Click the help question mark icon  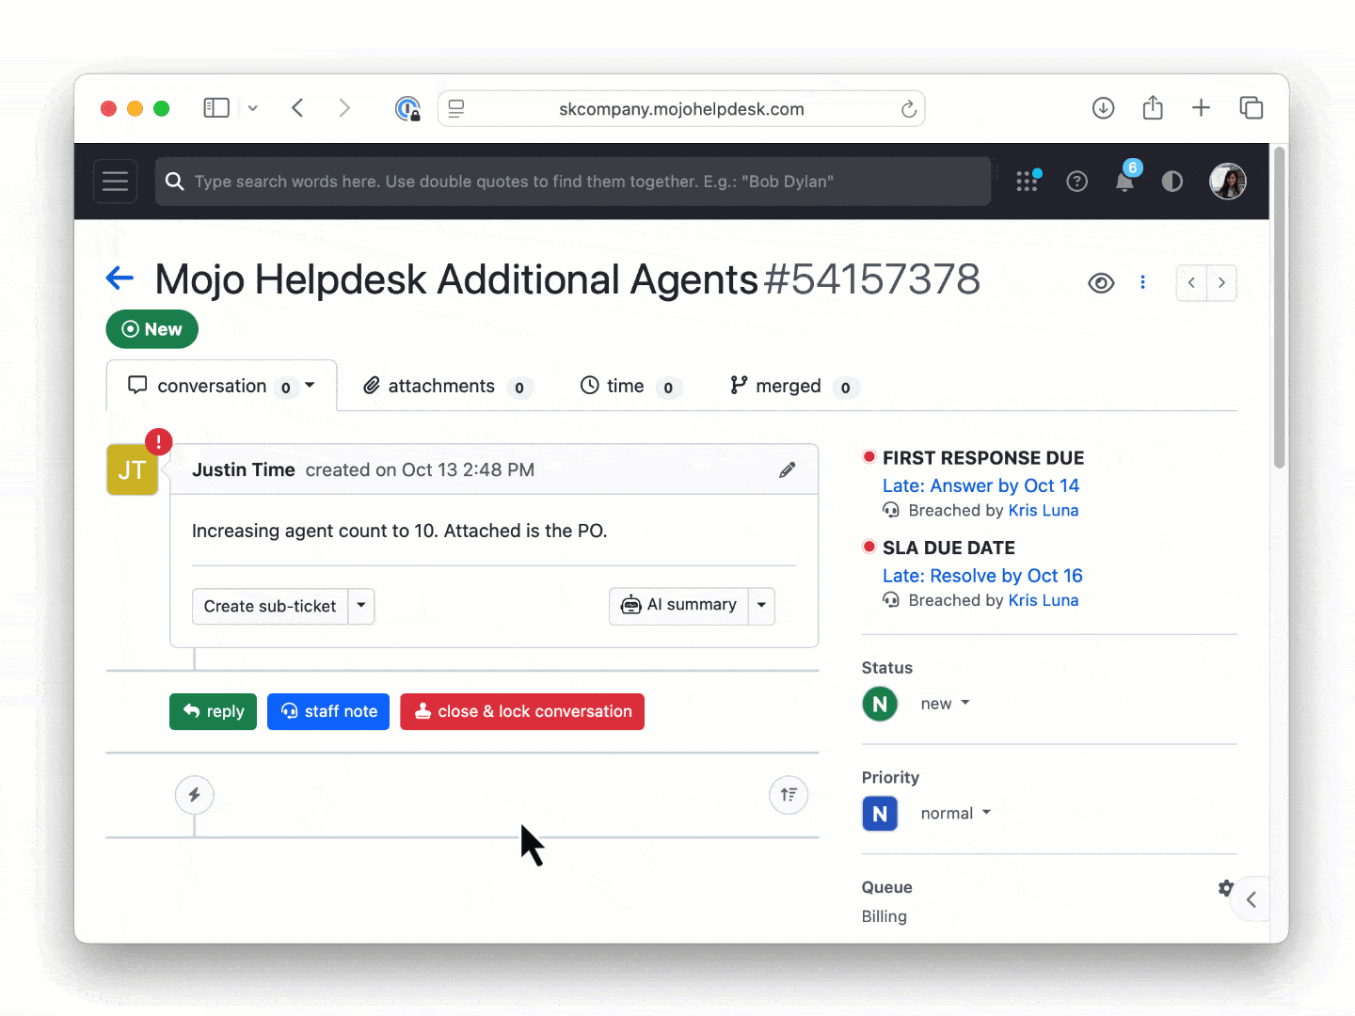(x=1076, y=182)
